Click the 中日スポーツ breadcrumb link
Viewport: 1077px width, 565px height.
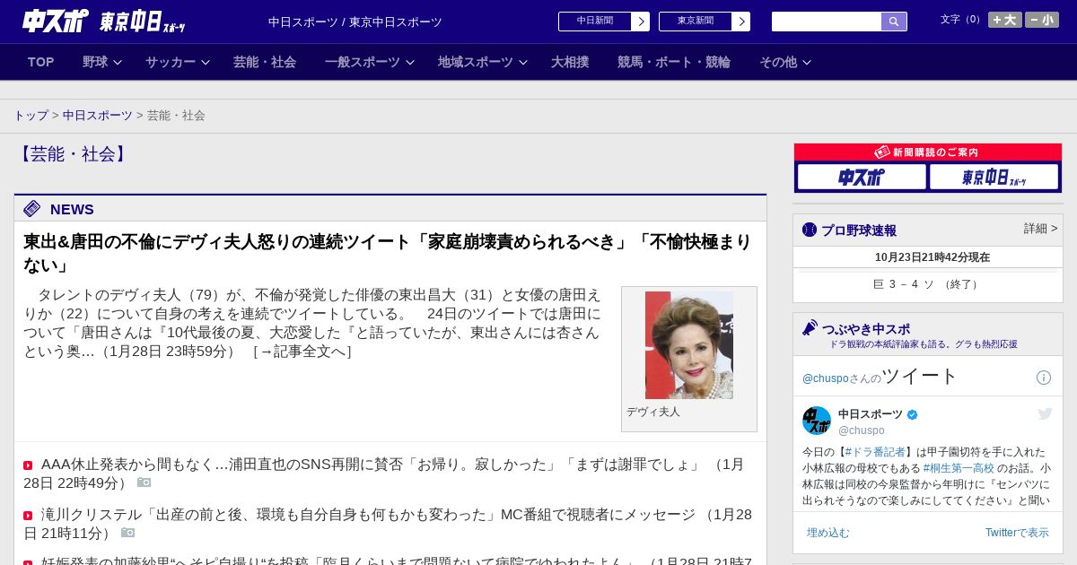point(98,116)
